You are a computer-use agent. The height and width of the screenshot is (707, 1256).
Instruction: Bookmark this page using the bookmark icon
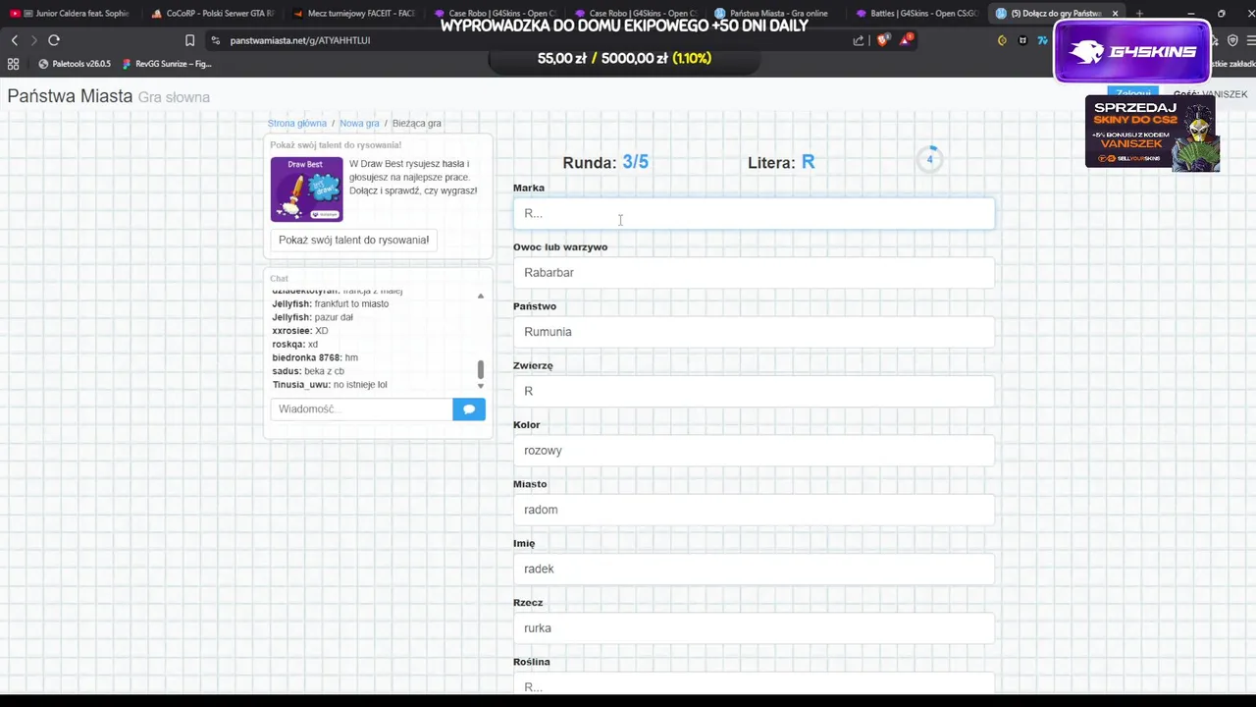pyautogui.click(x=189, y=40)
